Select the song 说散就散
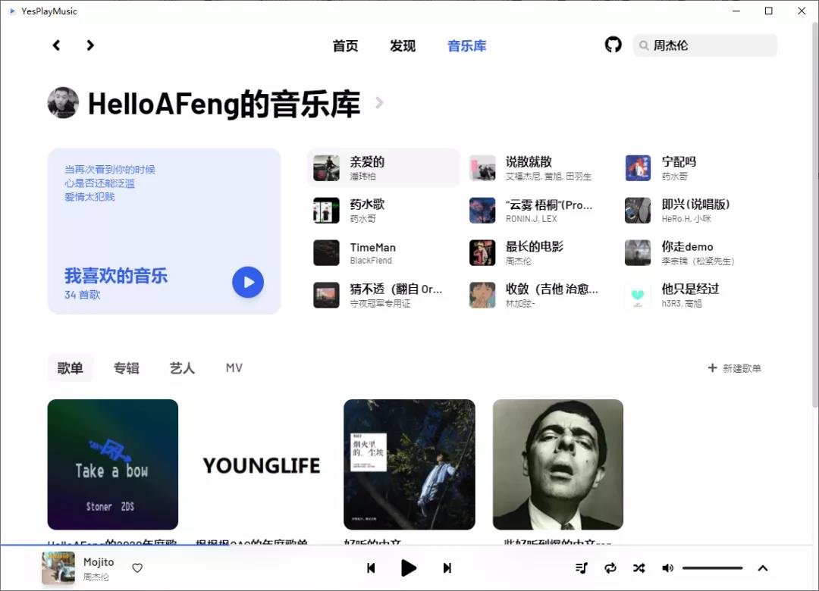This screenshot has width=819, height=591. pos(539,167)
